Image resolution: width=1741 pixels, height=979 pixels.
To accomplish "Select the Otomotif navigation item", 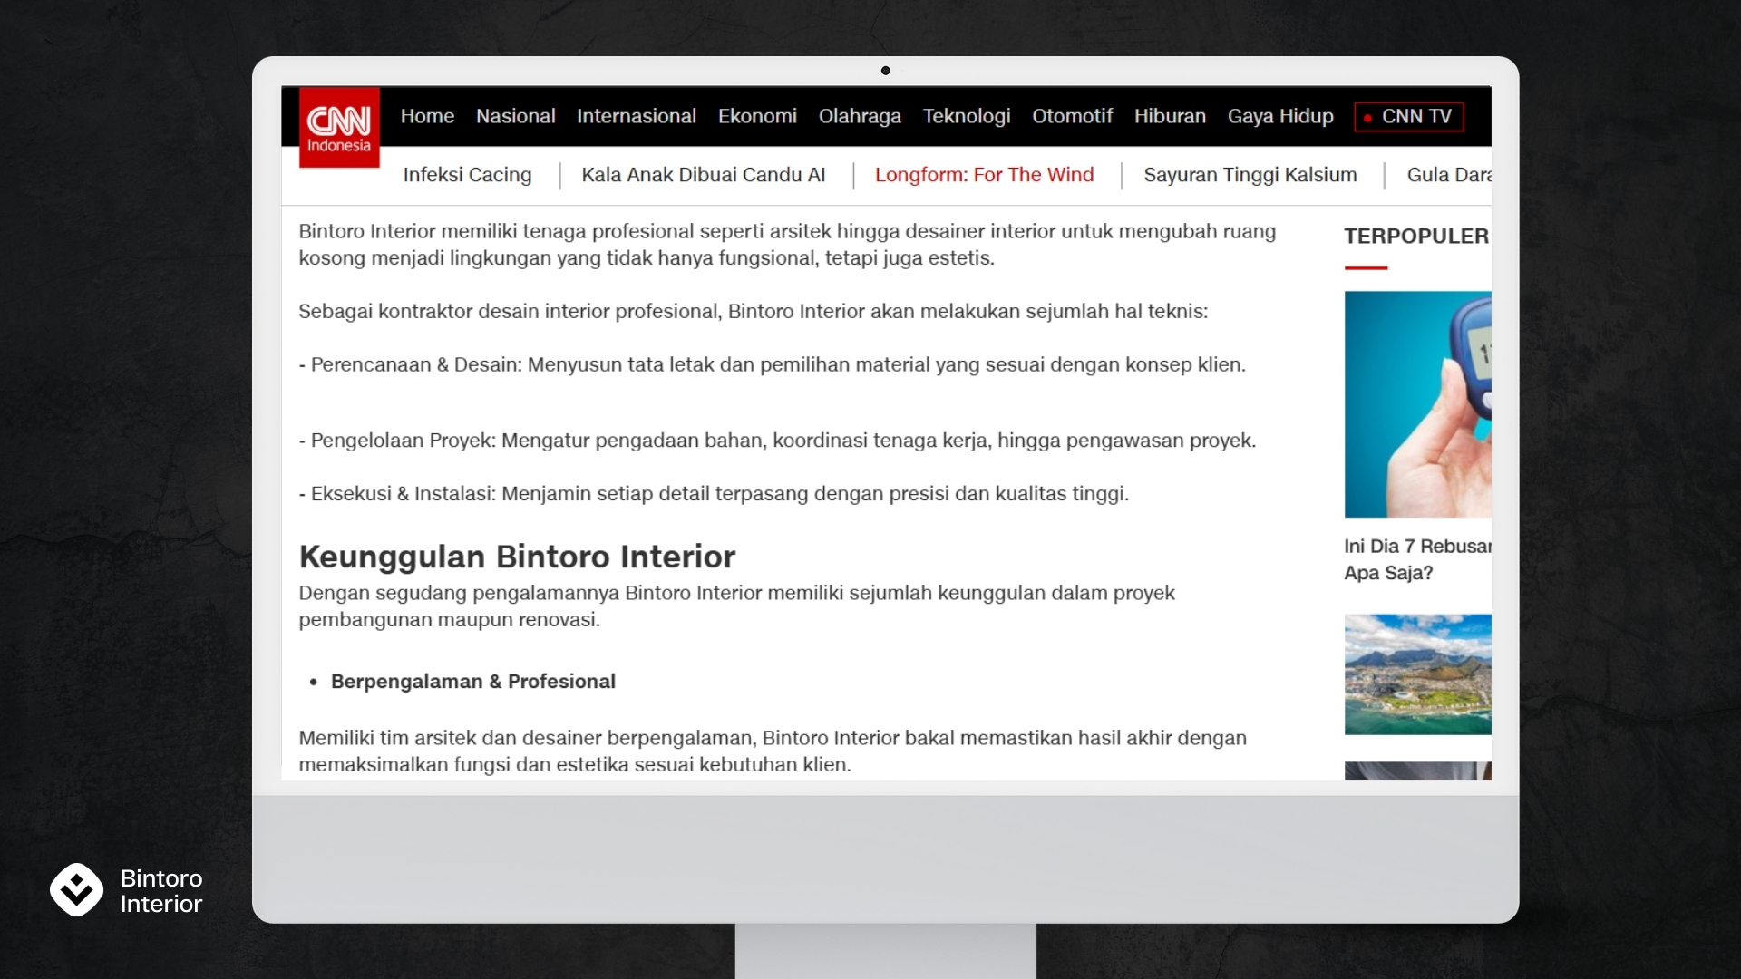I will 1072,117.
